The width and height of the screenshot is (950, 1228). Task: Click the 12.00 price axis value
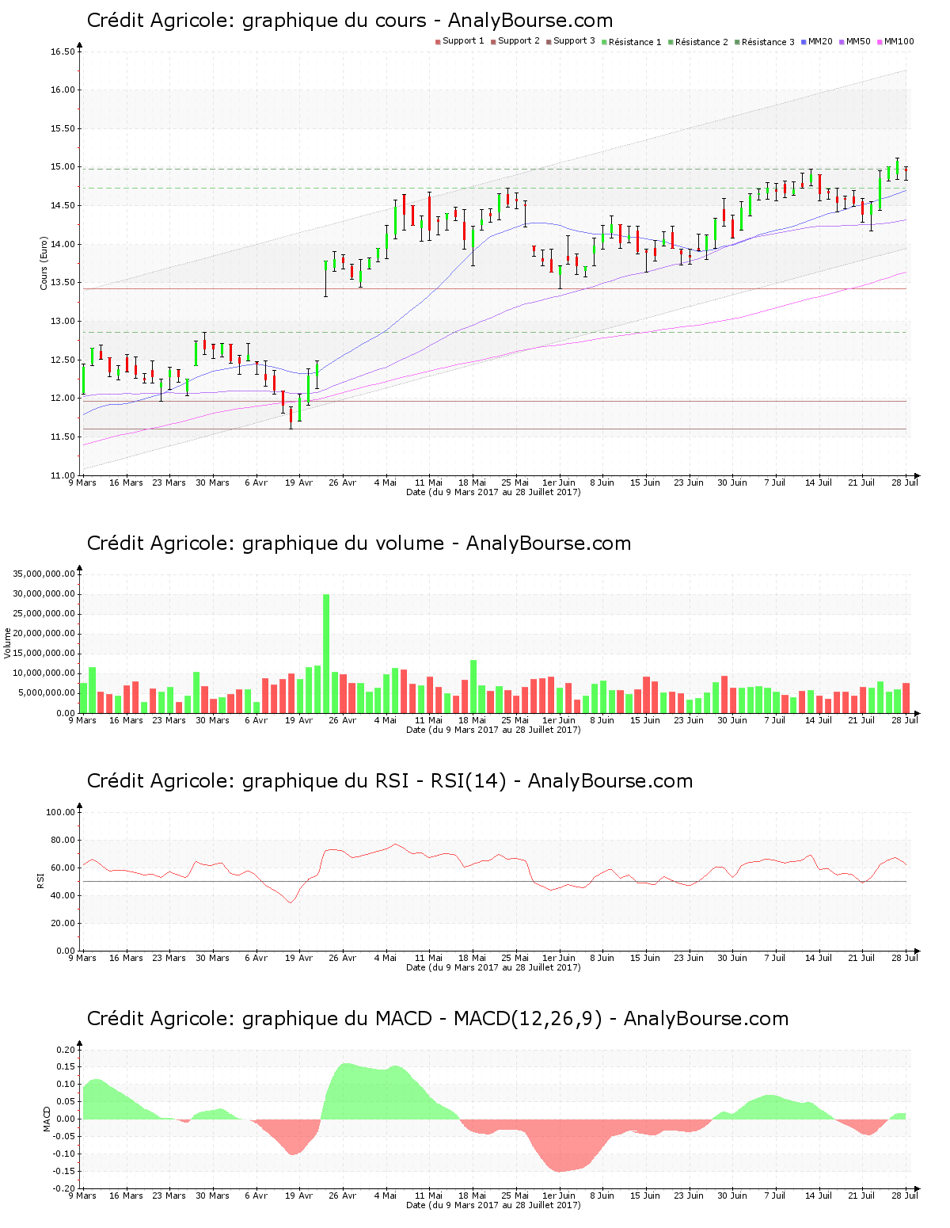point(63,399)
